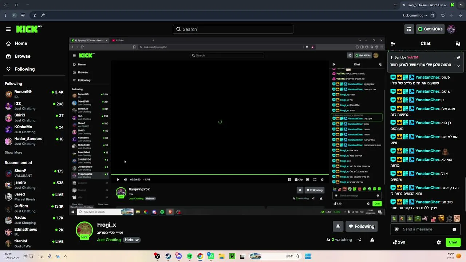Viewport: 466px width, 262px height.
Task: Open RonenGG channel in Following list
Action: [35, 94]
